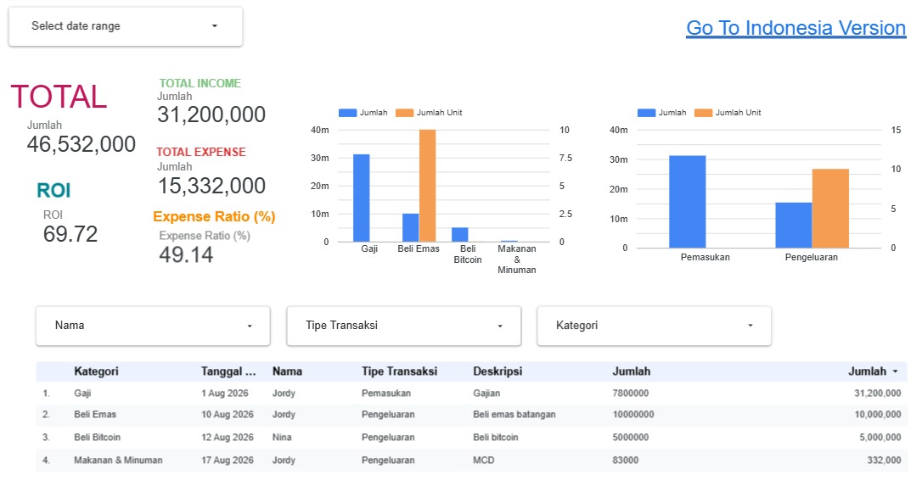Screen dimensions: 922x480
Task: Click the ROI value 69.72
Action: coord(70,234)
